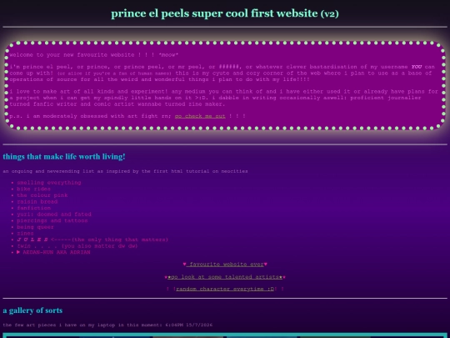This screenshot has width=450, height=338.
Task: Click the "piercings and tattoos" list item
Action: [x=52, y=220]
